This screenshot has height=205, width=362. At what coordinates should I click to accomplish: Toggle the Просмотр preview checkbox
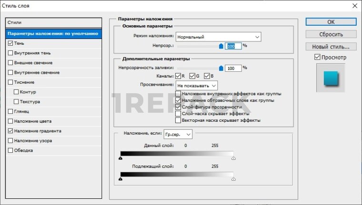318,57
